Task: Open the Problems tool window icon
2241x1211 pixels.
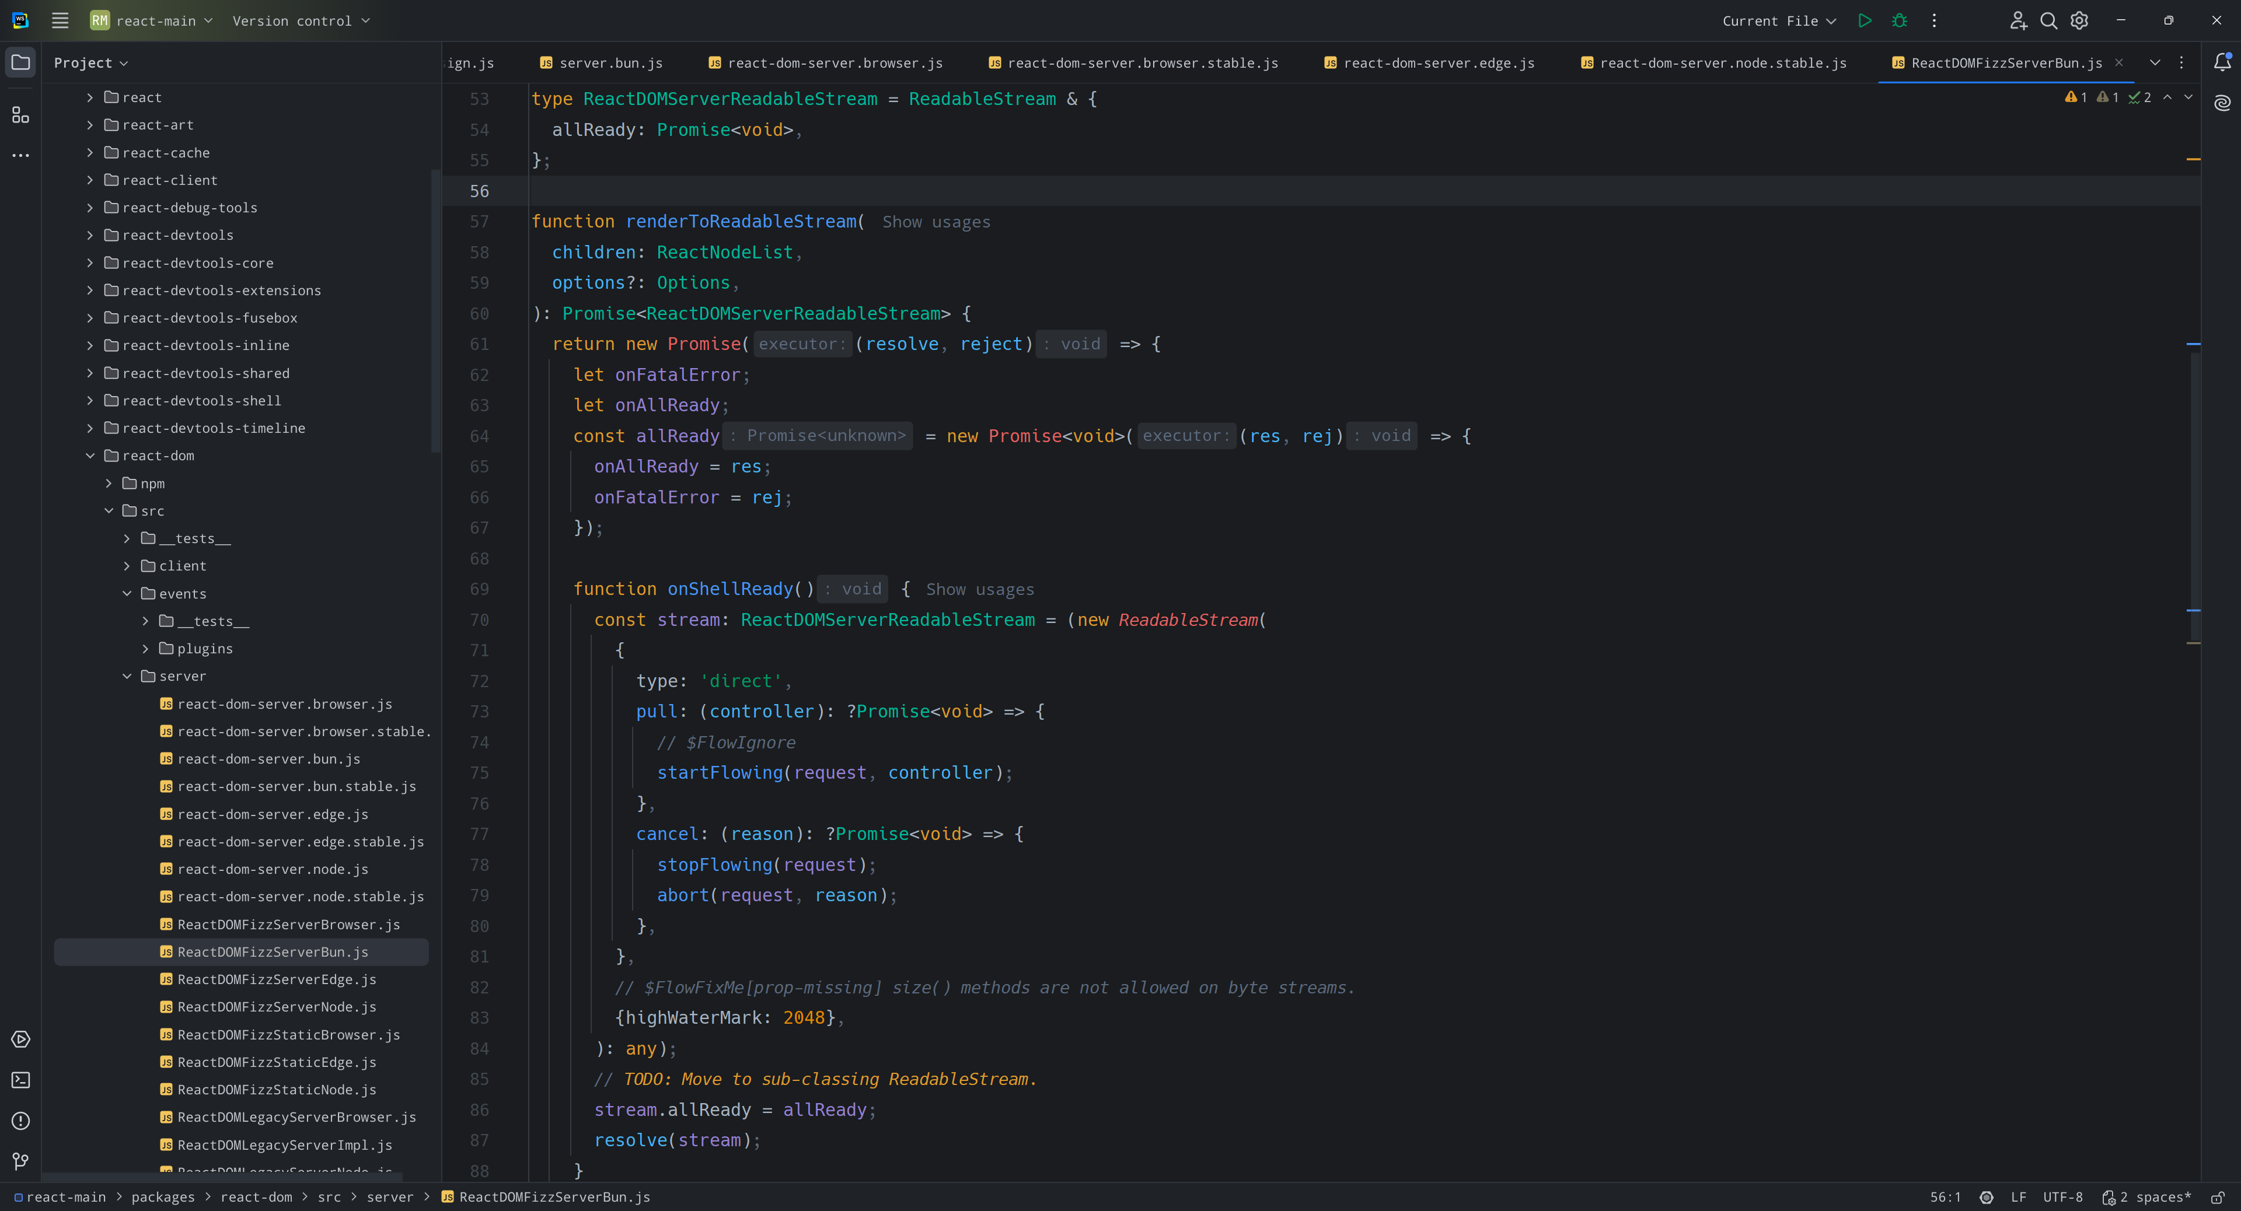Action: click(20, 1121)
